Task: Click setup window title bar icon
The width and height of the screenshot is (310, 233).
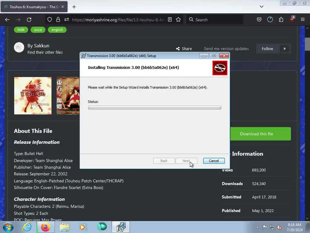Action: 84,56
